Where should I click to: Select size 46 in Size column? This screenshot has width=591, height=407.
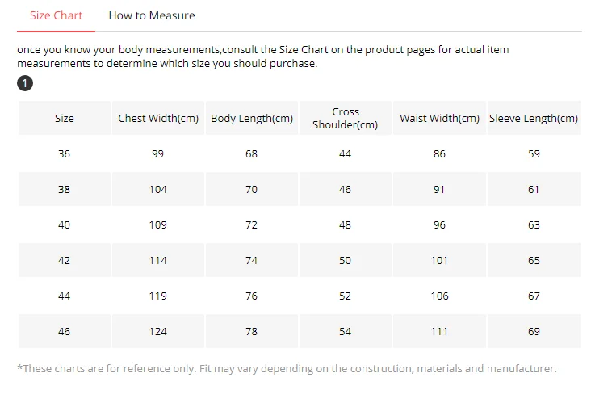(x=65, y=331)
